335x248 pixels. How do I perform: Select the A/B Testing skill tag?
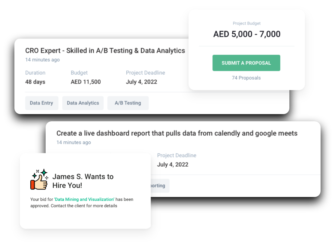click(128, 103)
